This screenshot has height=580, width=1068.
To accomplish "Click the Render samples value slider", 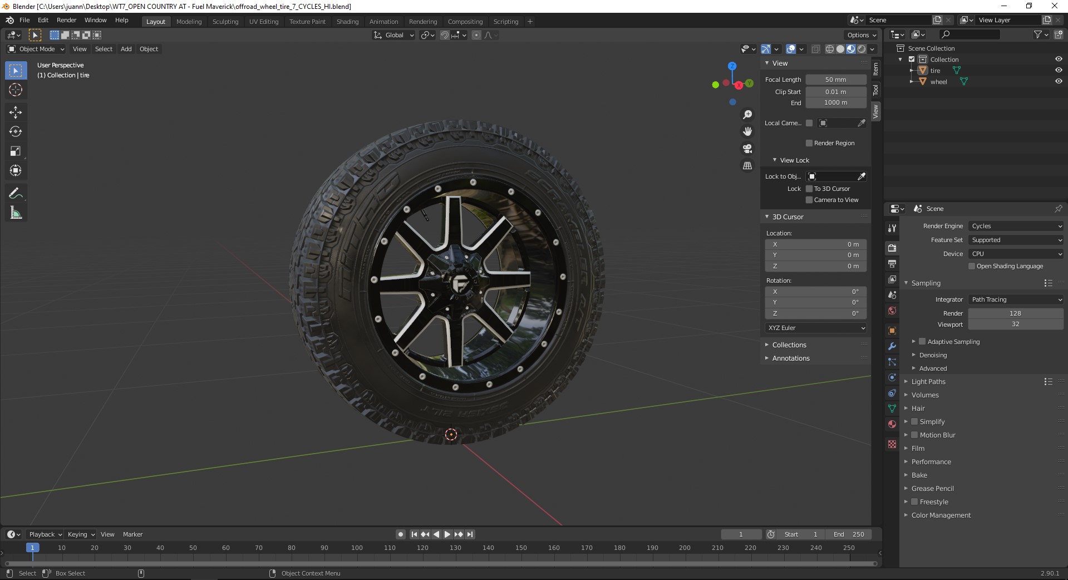I will (1015, 313).
